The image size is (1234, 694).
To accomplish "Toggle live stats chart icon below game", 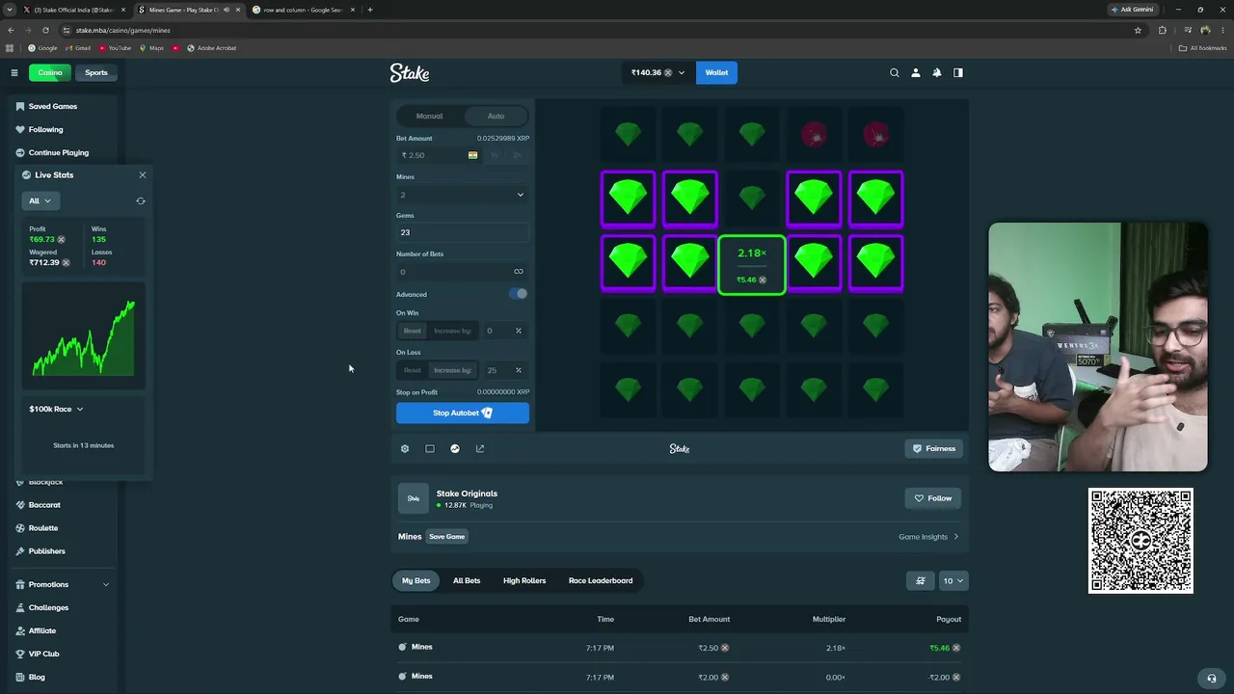I will tap(455, 448).
